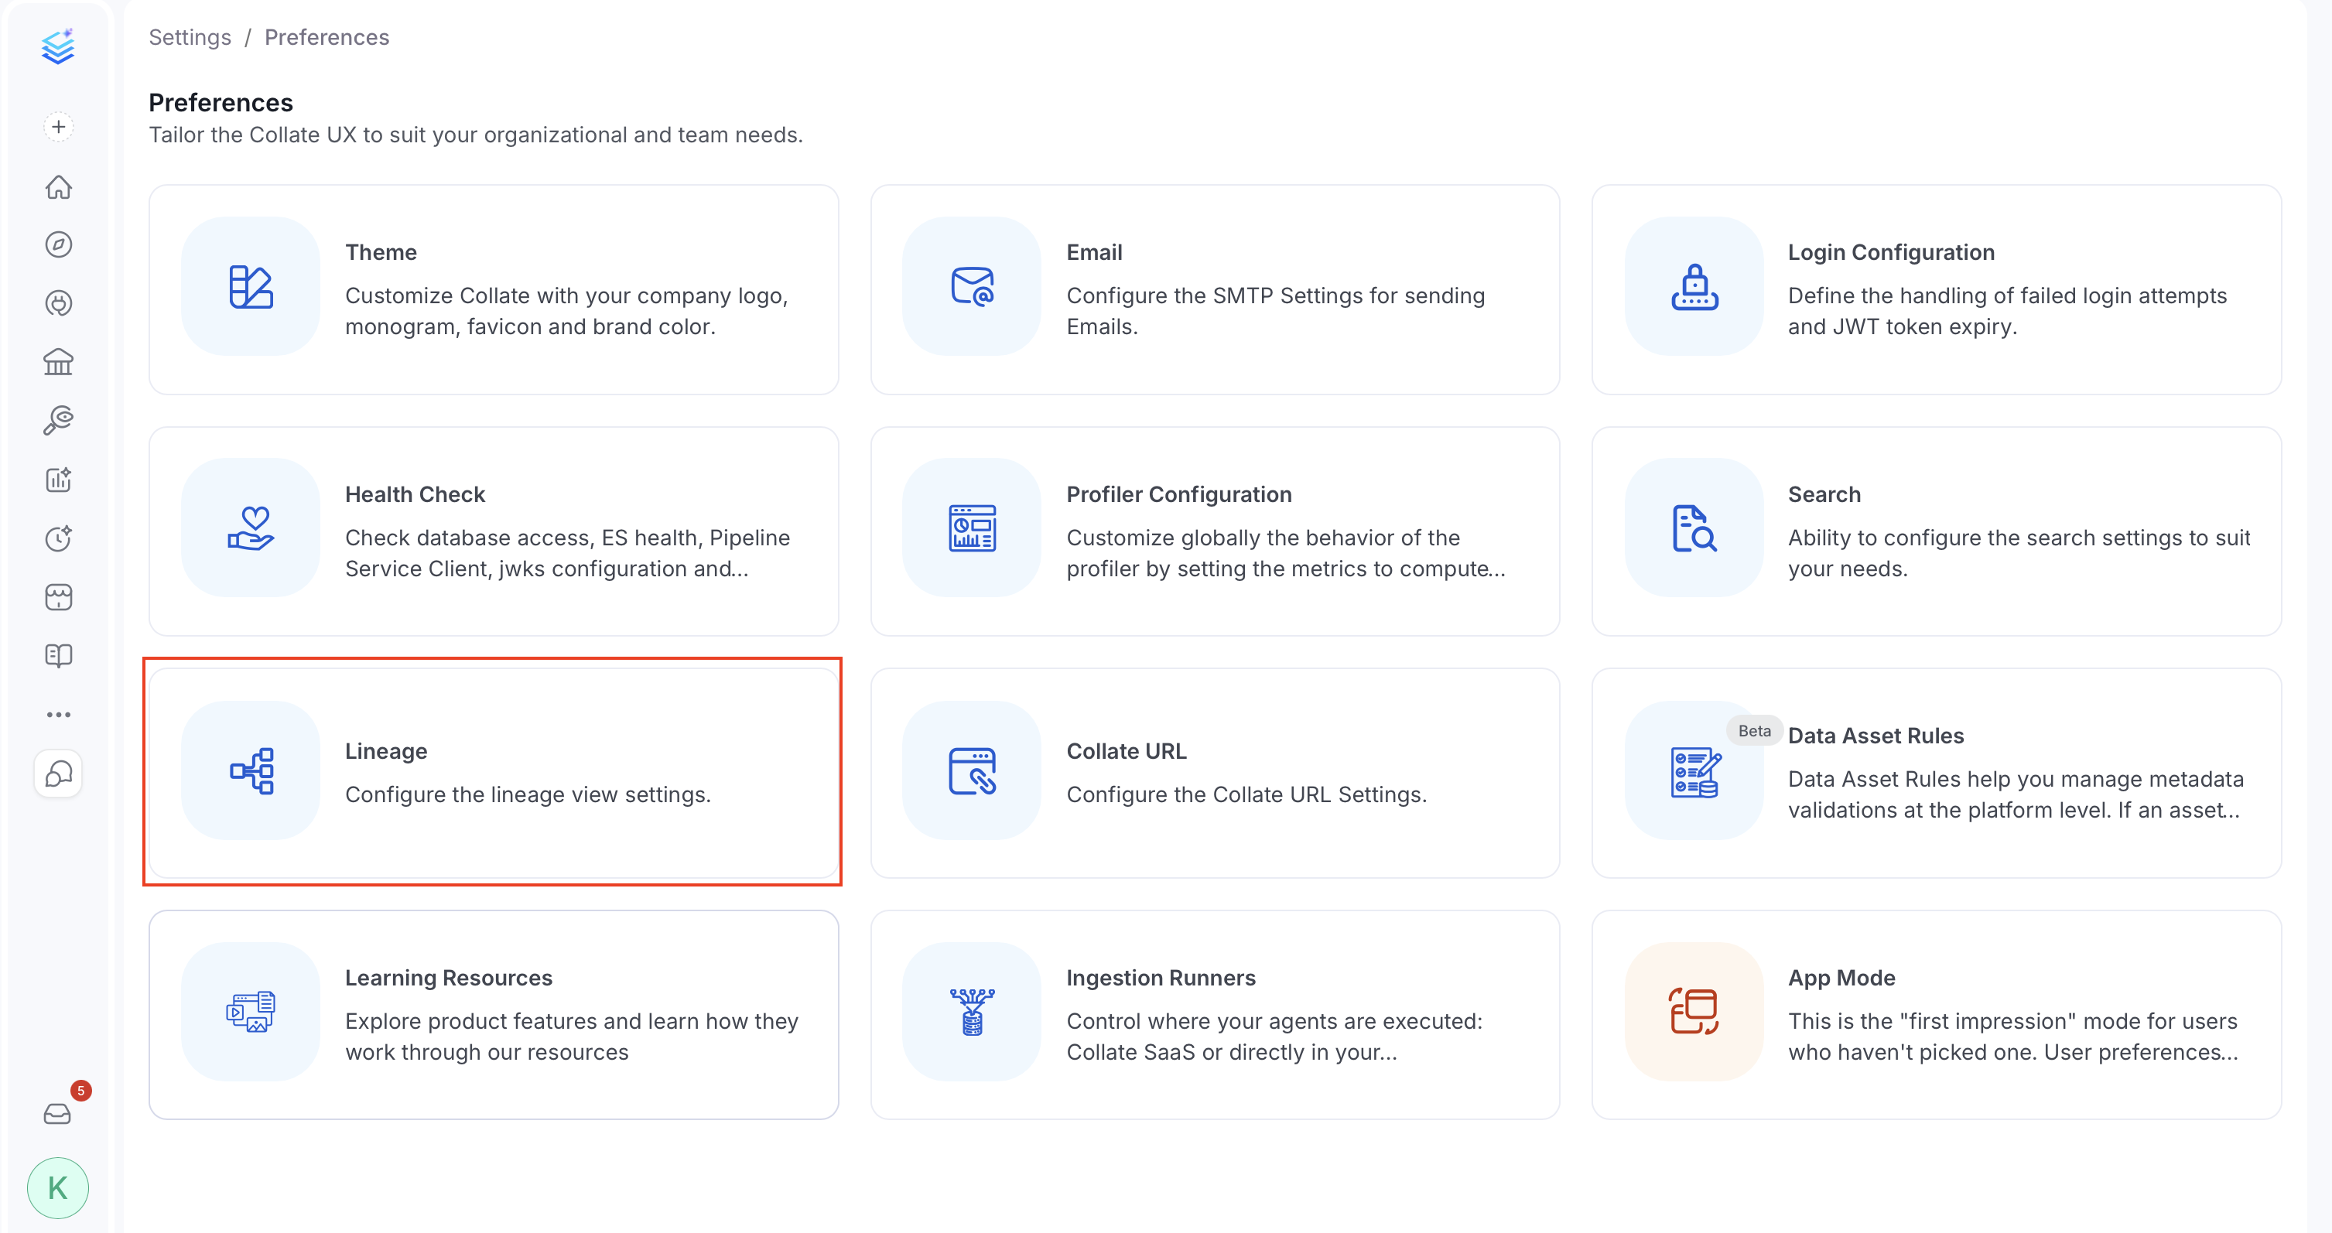Click "Tailor the Collate UX" subtitle text
This screenshot has width=2332, height=1233.
pyautogui.click(x=475, y=135)
